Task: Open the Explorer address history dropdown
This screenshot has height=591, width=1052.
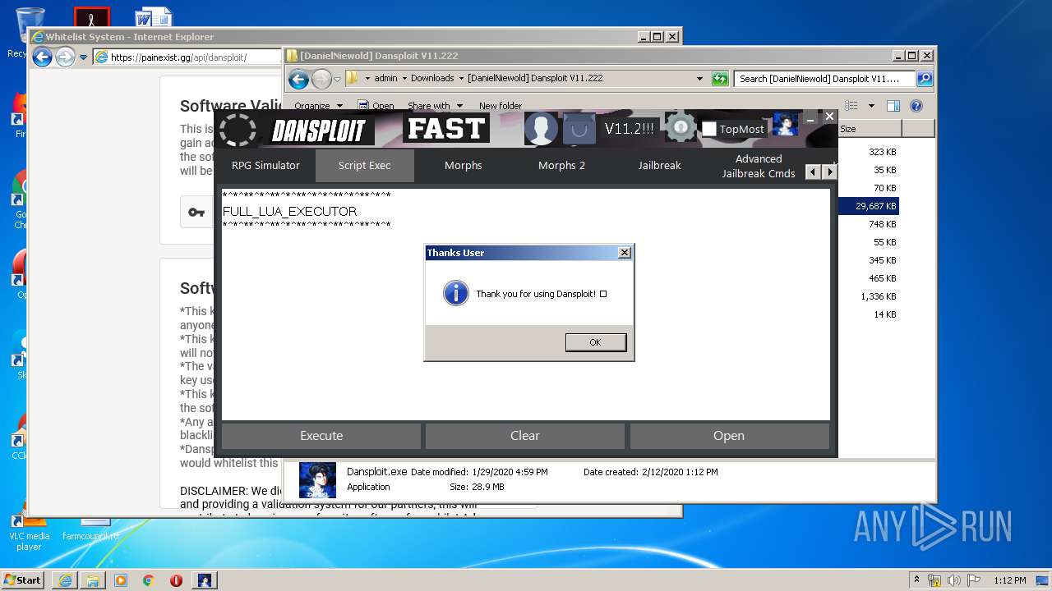Action: pos(699,79)
